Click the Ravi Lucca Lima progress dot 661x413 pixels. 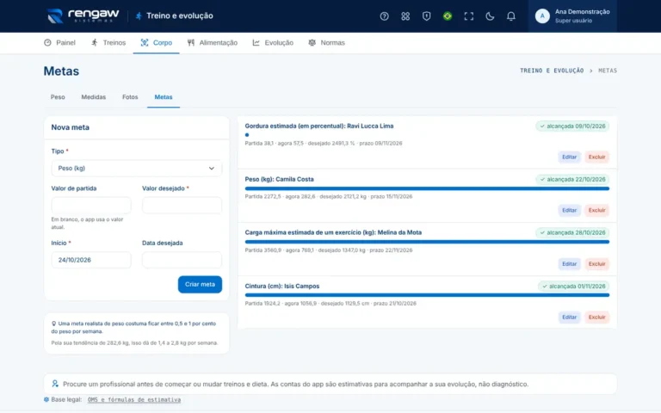[247, 135]
